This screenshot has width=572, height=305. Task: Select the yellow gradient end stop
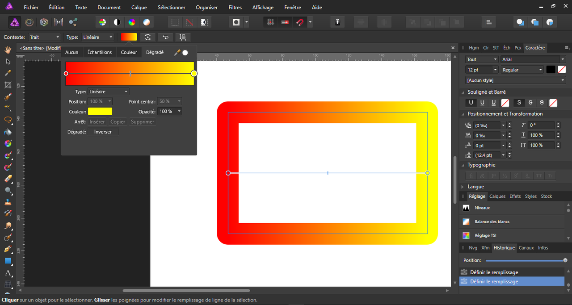pos(194,73)
